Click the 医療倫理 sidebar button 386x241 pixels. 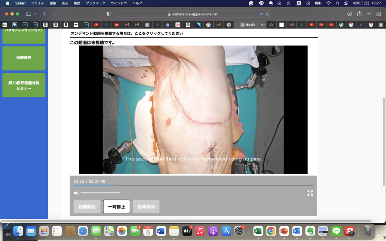[24, 58]
